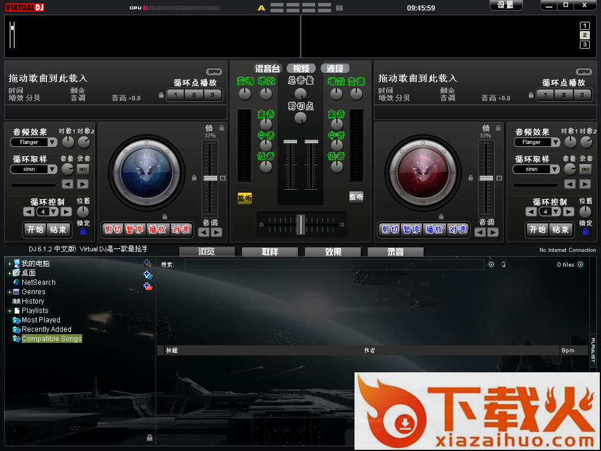Expand the Genres tree node
Screen dimensions: 601x451
tap(9, 292)
